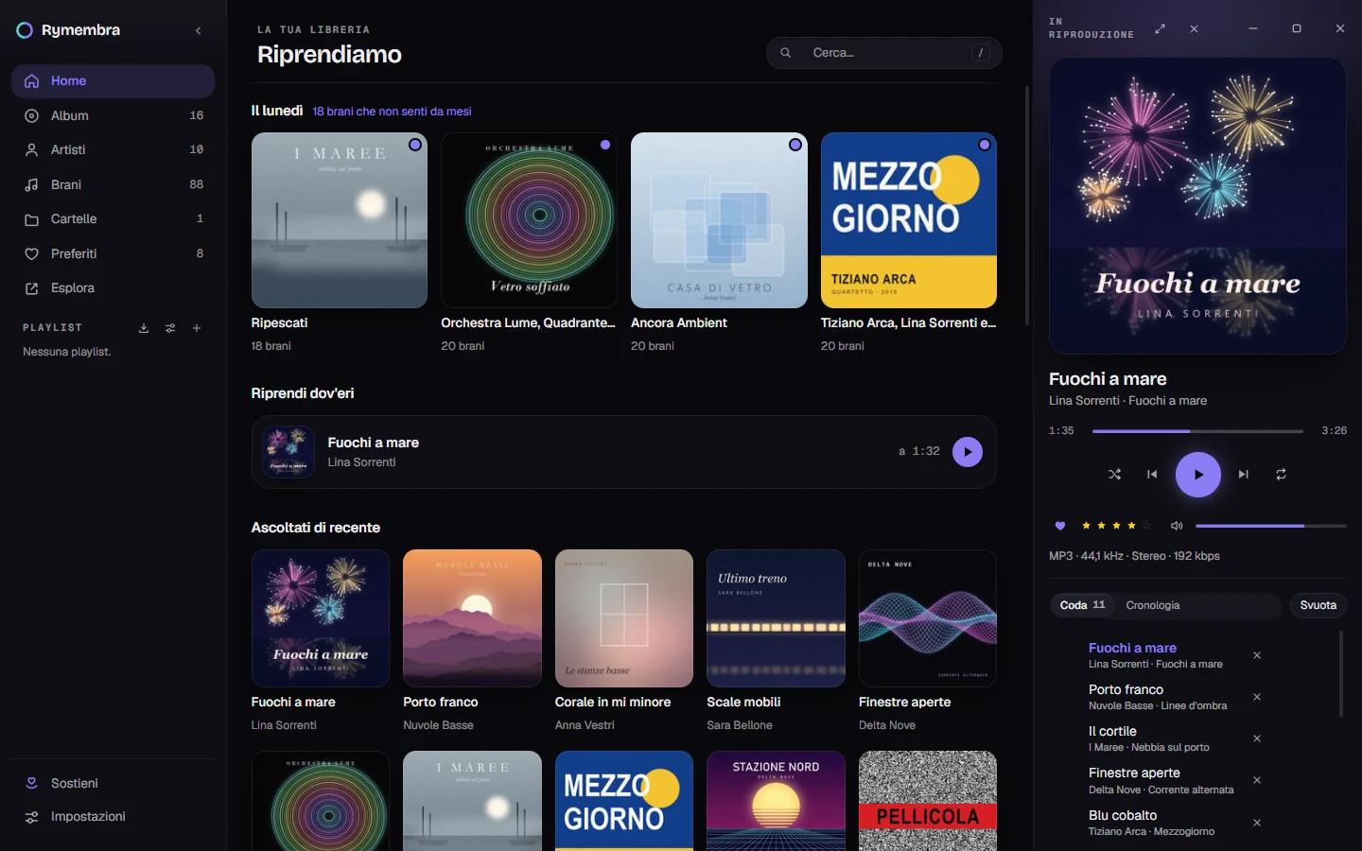Expand the now playing panel to fullscreen
The height and width of the screenshot is (851, 1362).
(x=1161, y=28)
